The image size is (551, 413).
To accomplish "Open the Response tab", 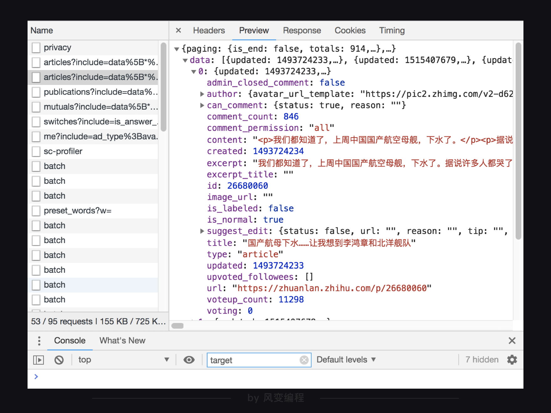I will coord(302,30).
